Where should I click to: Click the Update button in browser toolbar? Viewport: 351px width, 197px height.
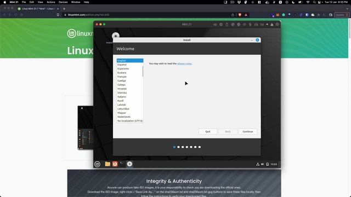pos(342,15)
